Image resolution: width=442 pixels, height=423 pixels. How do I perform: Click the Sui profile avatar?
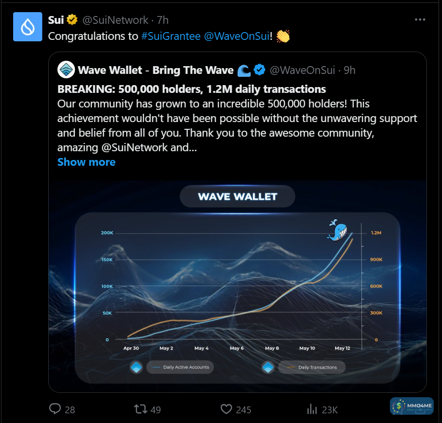(x=28, y=27)
